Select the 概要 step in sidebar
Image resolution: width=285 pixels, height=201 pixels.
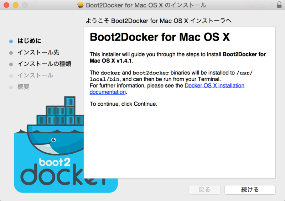(x=23, y=87)
